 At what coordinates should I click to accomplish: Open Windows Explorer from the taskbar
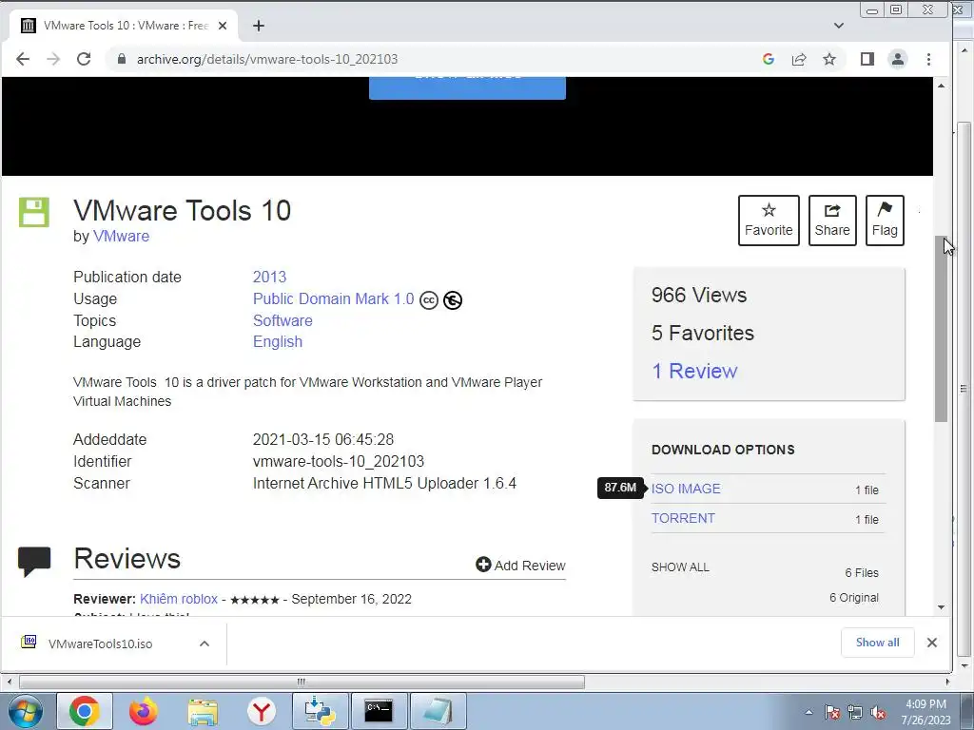[x=203, y=711]
